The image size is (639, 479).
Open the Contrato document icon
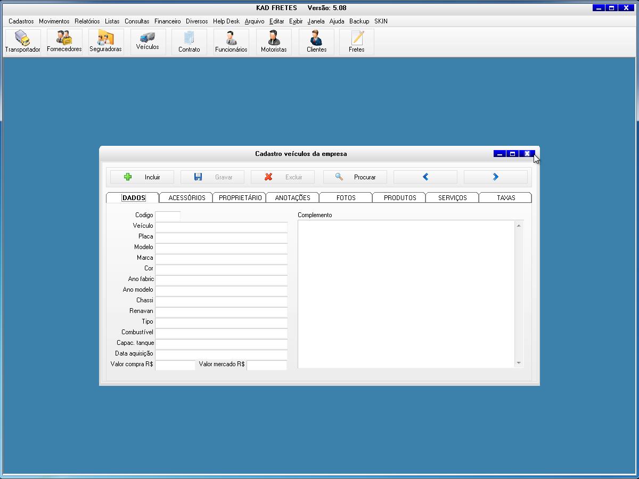click(189, 42)
